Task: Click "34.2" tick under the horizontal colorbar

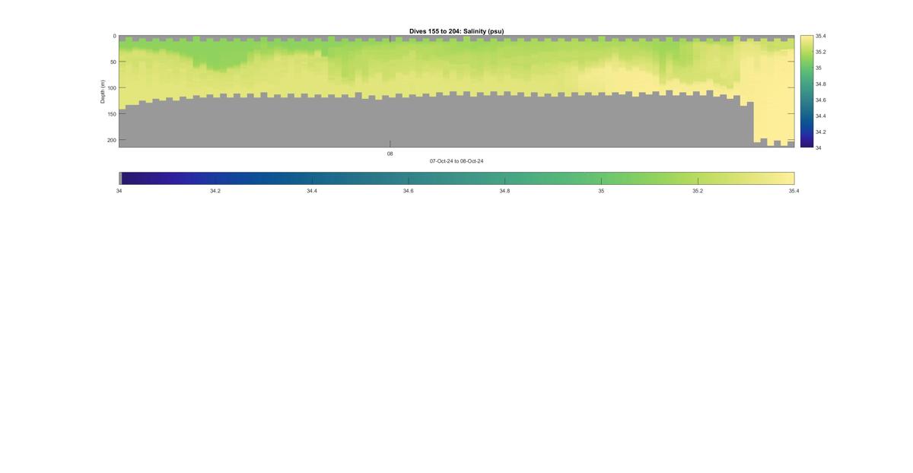Action: 215,191
